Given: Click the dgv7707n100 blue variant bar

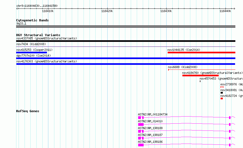Looking at the screenshot, I should coord(126,58).
